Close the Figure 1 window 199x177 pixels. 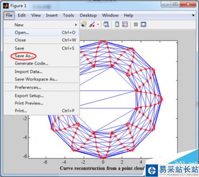[x=188, y=4]
